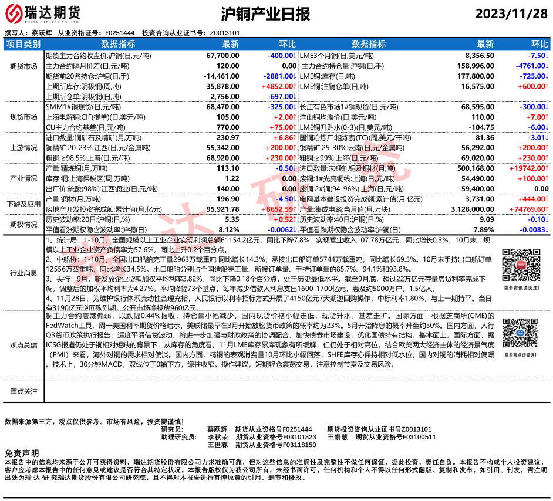Click the 免责声明 heading
The height and width of the screenshot is (501, 553).
tap(22, 453)
